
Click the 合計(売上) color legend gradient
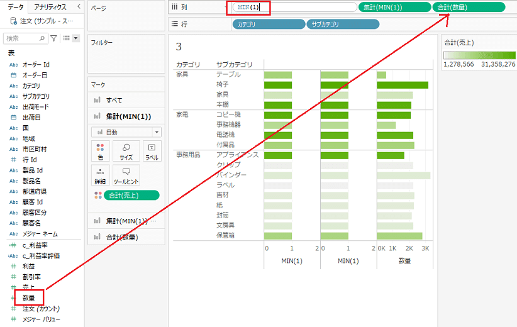click(479, 55)
